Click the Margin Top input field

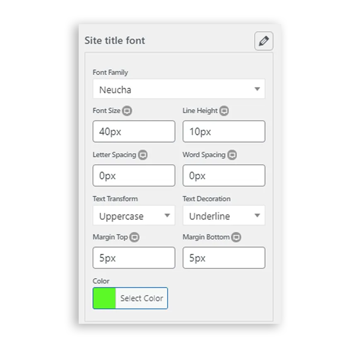pyautogui.click(x=134, y=258)
